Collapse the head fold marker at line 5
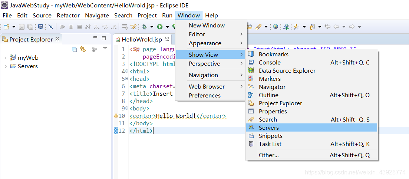 tap(127, 79)
